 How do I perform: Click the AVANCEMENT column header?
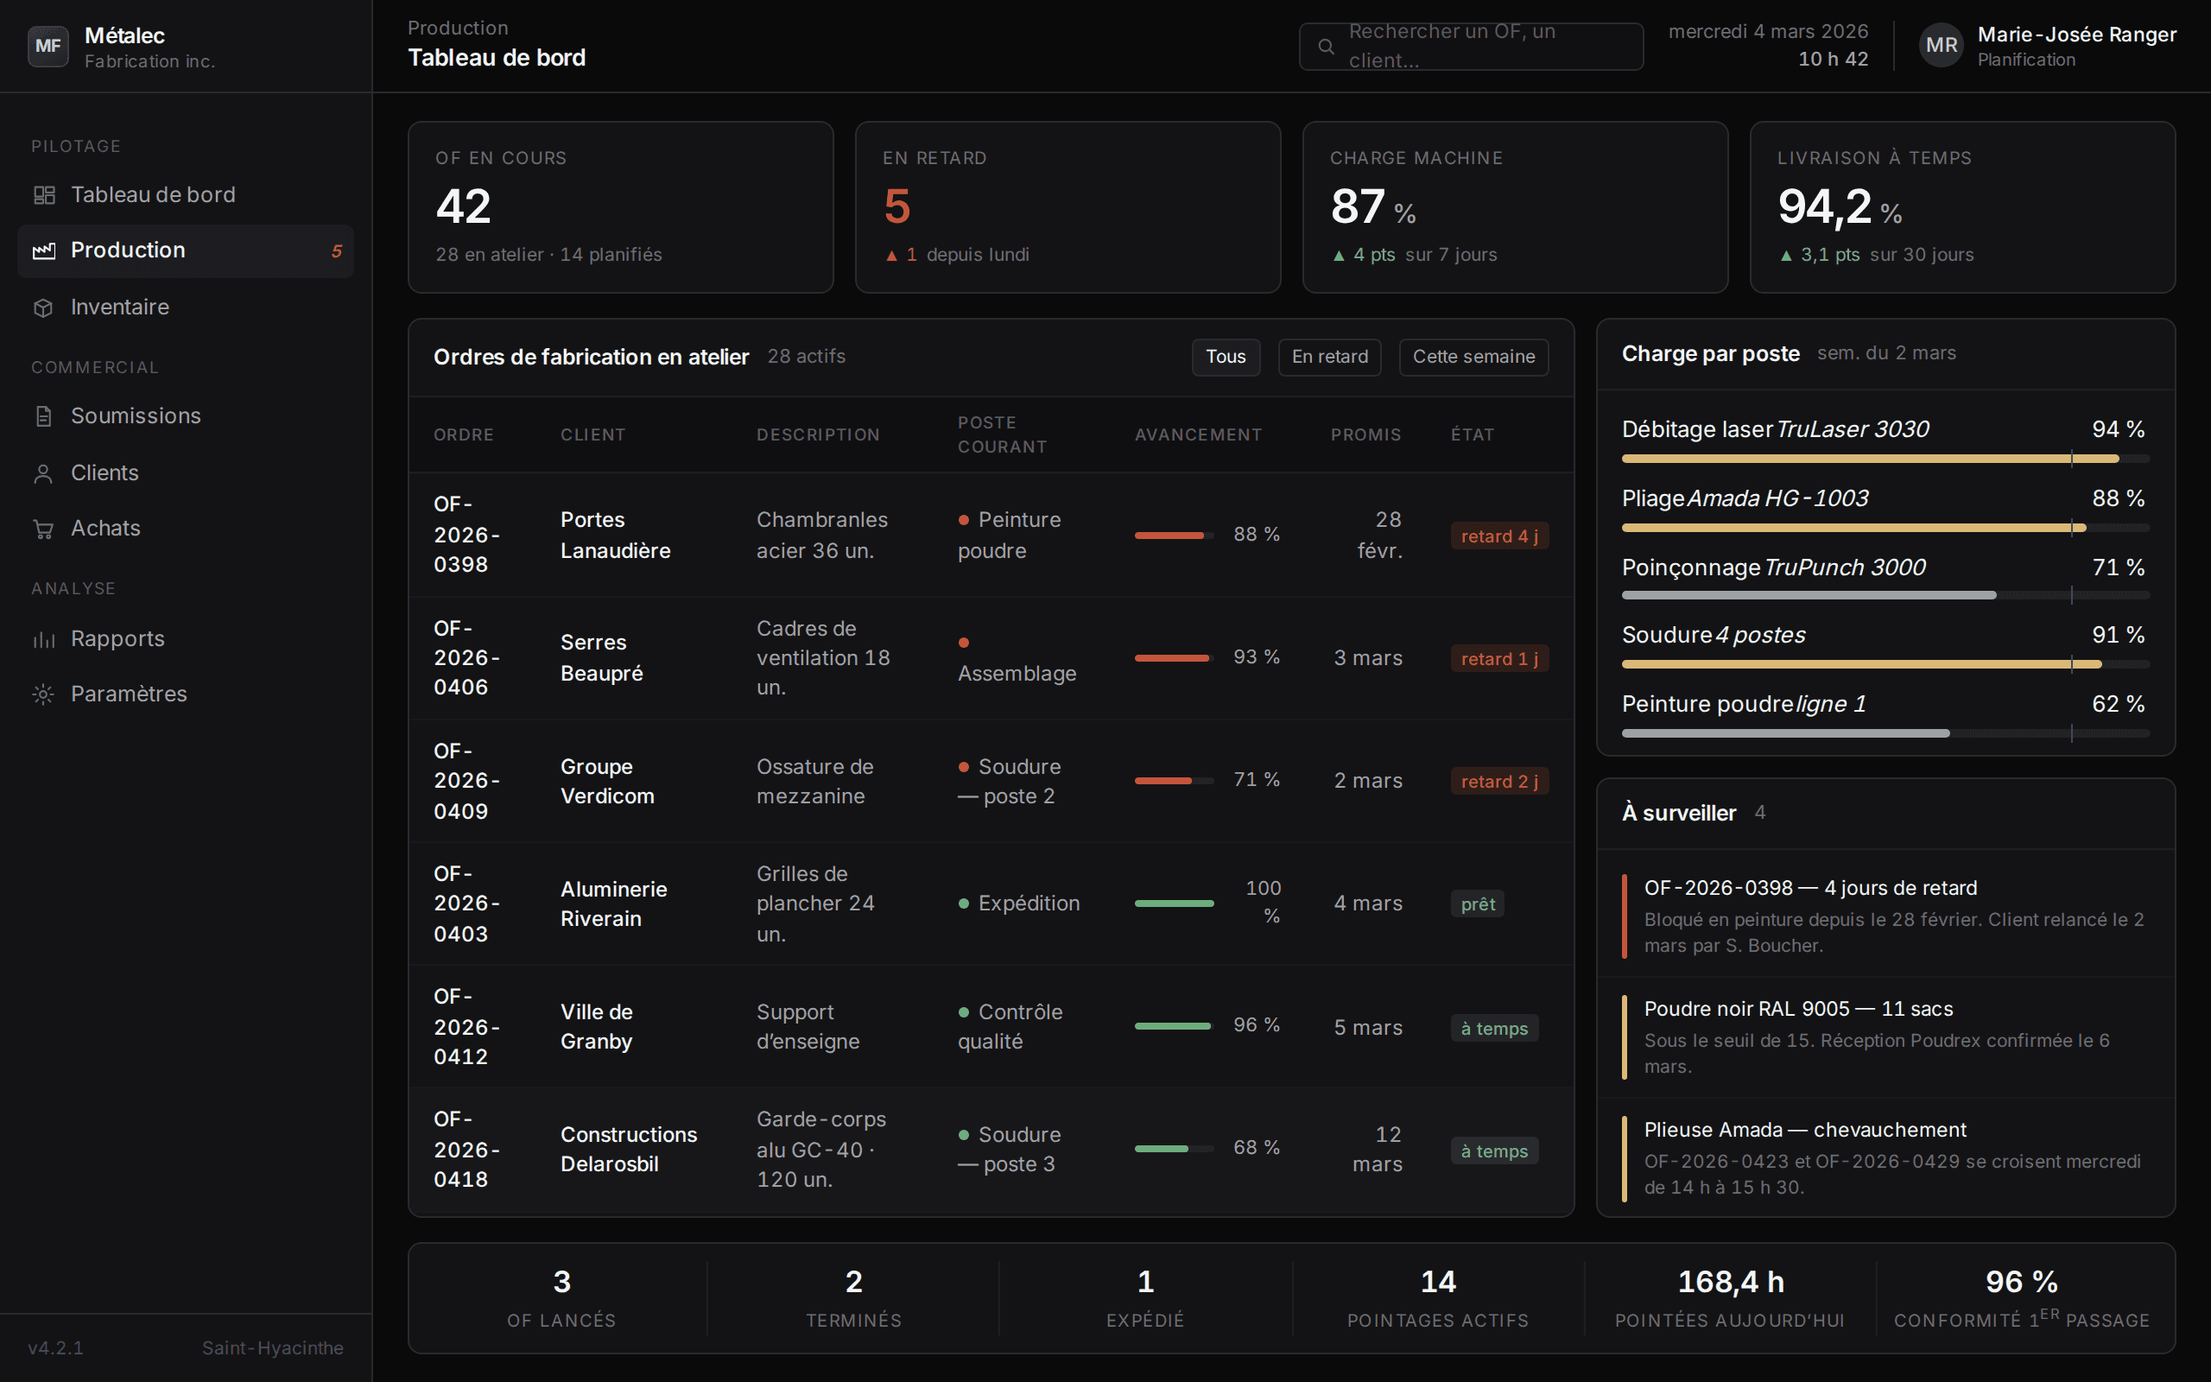point(1198,435)
